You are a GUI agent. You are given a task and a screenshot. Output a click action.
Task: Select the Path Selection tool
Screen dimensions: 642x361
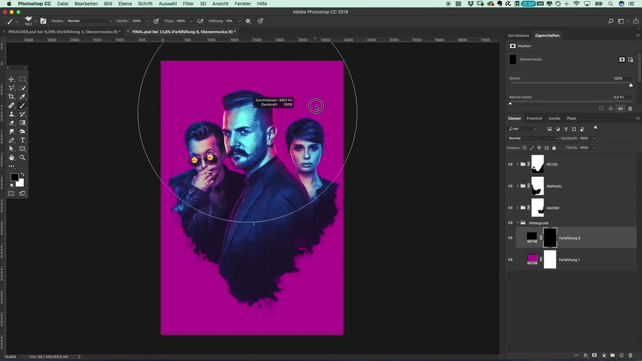coord(11,149)
